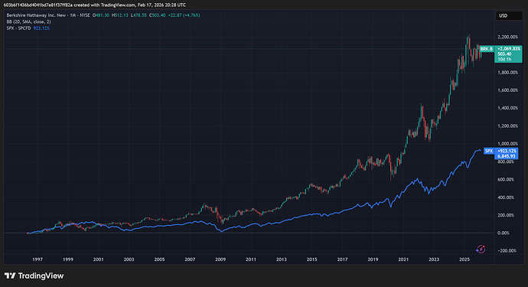Viewport: 528px width, 287px height.
Task: Click the 1,800.00% price scale label
Action: pyautogui.click(x=507, y=73)
